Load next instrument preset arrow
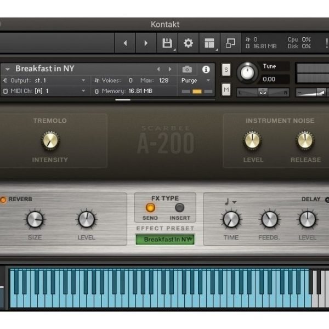This screenshot has height=329, width=329. (x=170, y=69)
